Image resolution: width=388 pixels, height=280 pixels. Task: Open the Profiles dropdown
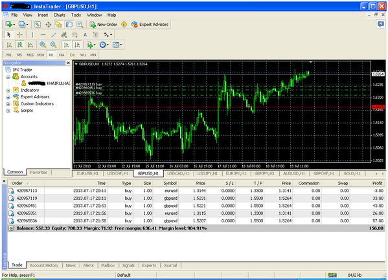(x=23, y=25)
